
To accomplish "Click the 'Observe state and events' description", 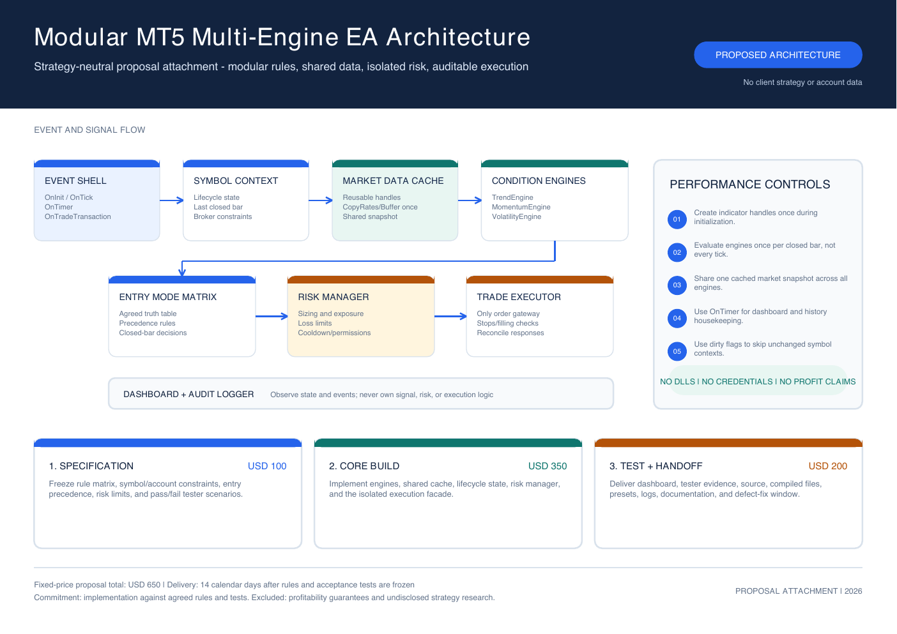I will 381,395.
